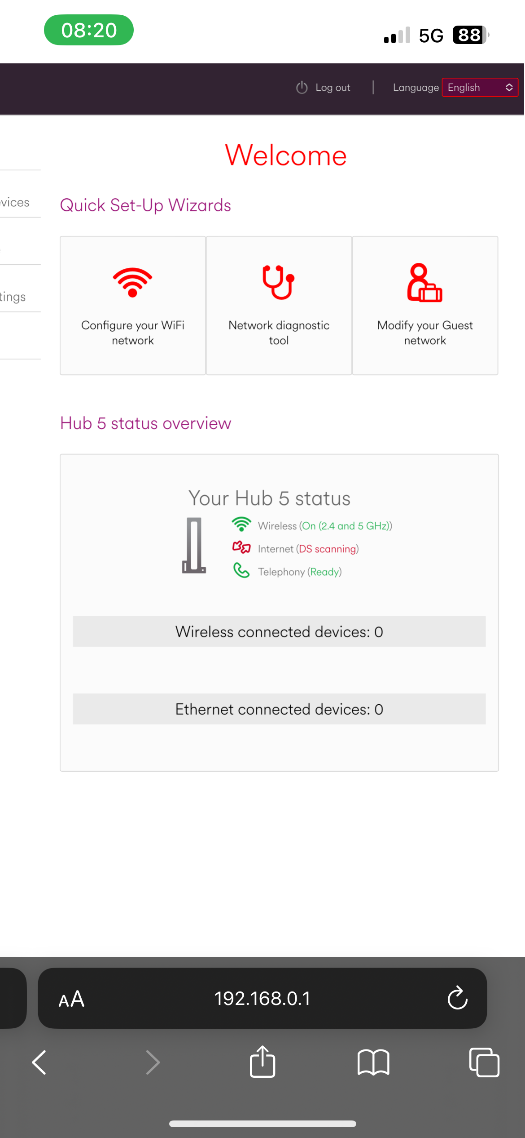Tap the AA reader options menu

click(71, 999)
